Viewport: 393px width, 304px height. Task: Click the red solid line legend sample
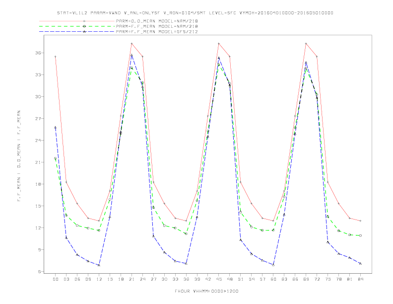coord(77,21)
